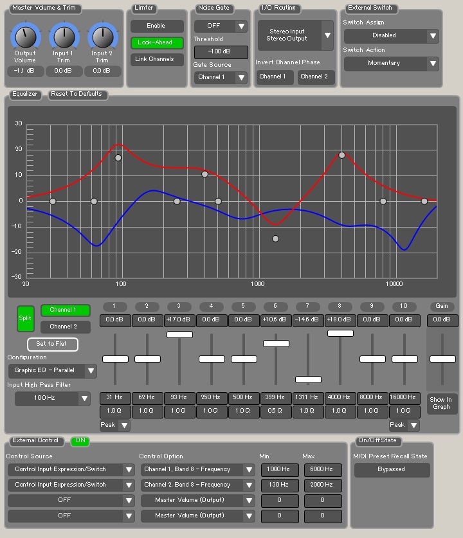Open the I/O Routing Stereo Input dropdown

pos(296,35)
